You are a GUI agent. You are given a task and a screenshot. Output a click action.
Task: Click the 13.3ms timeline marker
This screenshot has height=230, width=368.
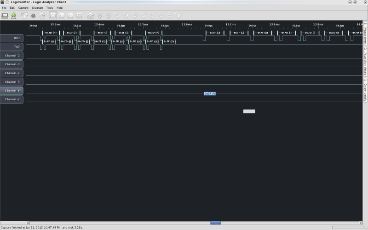coord(55,24)
